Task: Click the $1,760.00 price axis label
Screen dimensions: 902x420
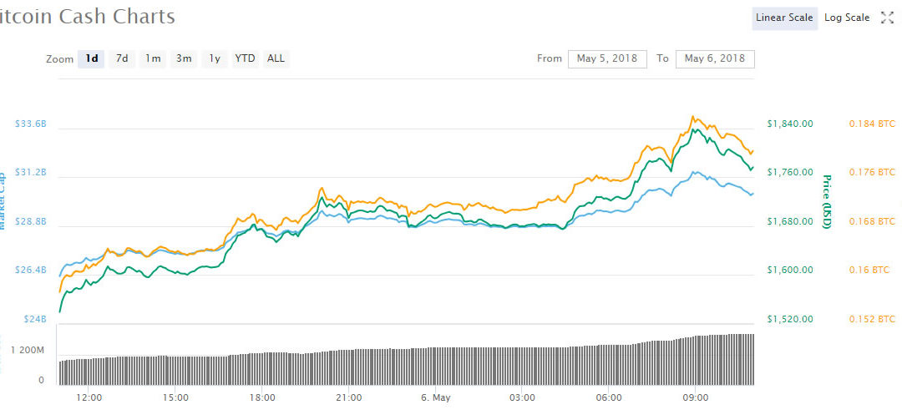Action: click(790, 173)
